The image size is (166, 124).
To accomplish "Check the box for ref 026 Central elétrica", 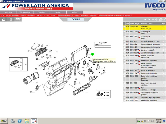I will pyautogui.click(x=124, y=56).
